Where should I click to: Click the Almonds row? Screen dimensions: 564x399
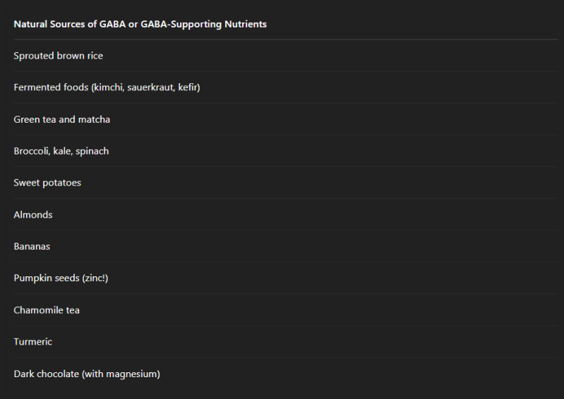pyautogui.click(x=33, y=214)
